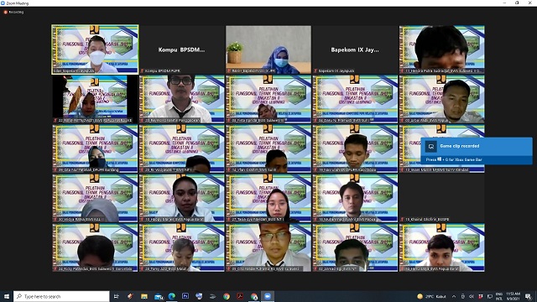537x302 pixels.
Task: Click the taskbar clock and date
Action: 513,296
